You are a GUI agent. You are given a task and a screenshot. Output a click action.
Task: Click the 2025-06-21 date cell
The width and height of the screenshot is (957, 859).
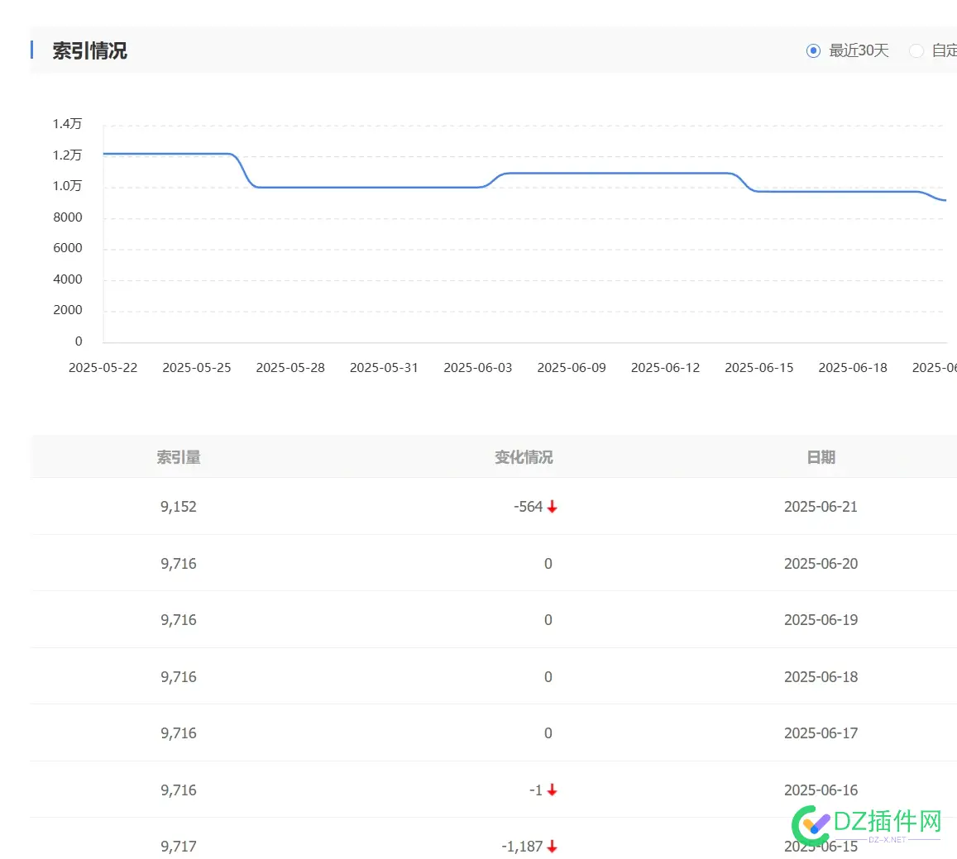821,507
